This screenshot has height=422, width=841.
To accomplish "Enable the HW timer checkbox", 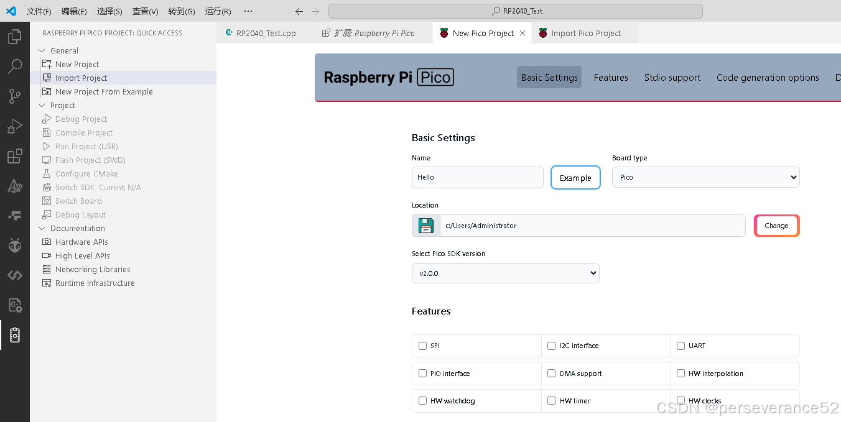I will 552,401.
